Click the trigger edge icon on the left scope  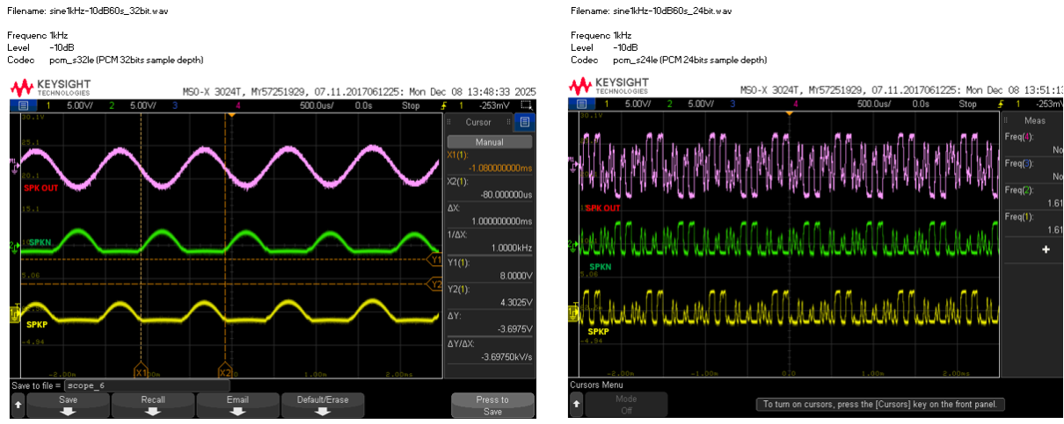click(444, 104)
